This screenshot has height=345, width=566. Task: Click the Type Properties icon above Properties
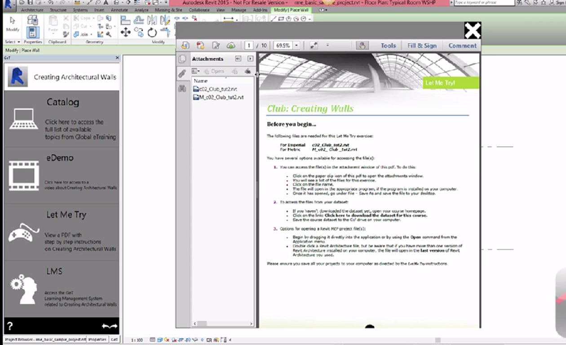tap(33, 20)
